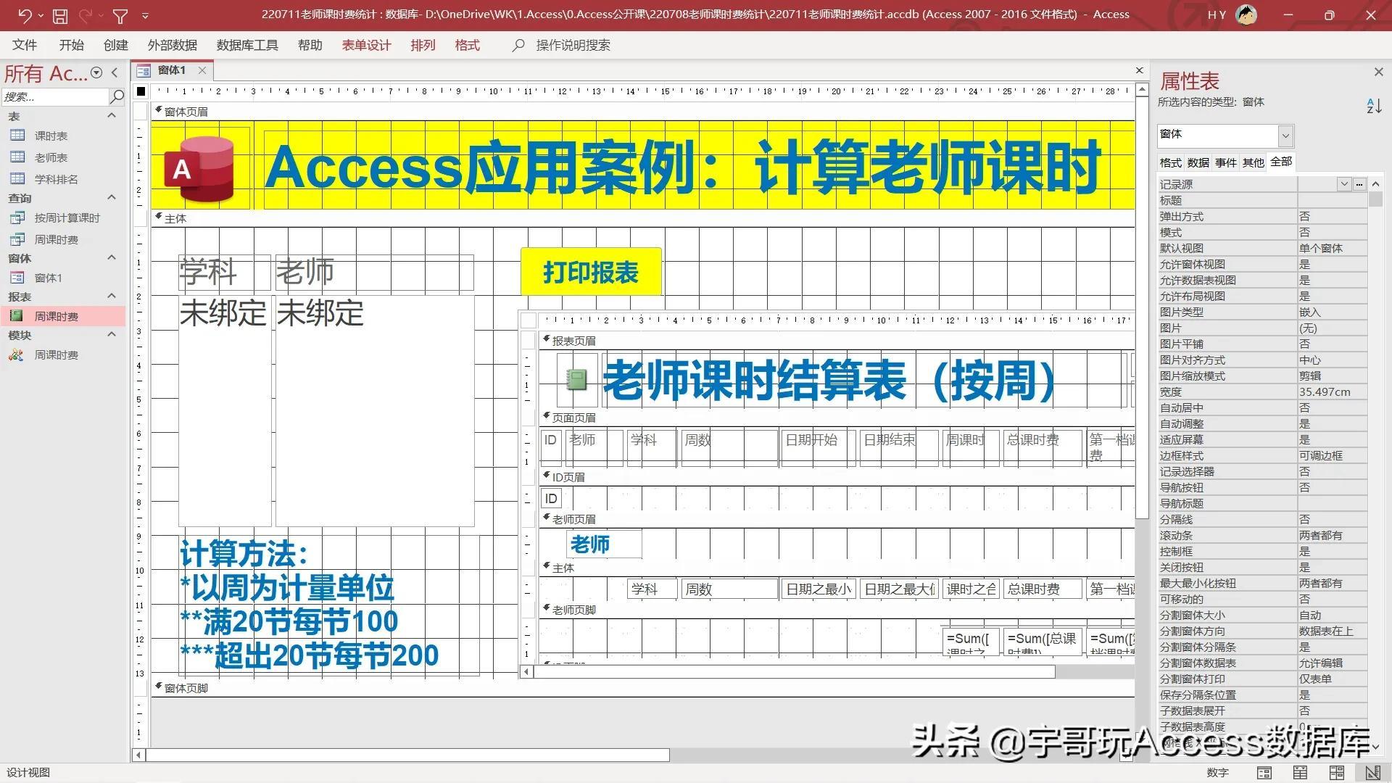1392x783 pixels.
Task: Open the 周课时费 module in the navigation pane
Action: click(57, 355)
